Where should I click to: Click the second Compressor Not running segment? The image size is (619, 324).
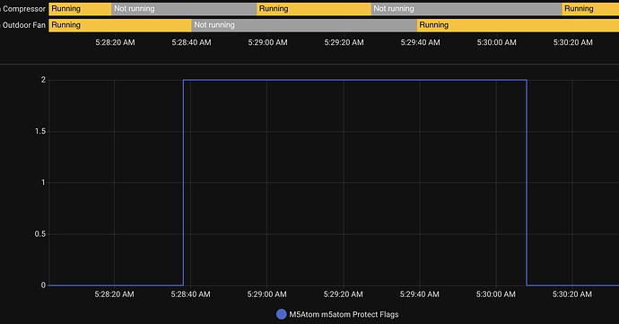point(466,9)
